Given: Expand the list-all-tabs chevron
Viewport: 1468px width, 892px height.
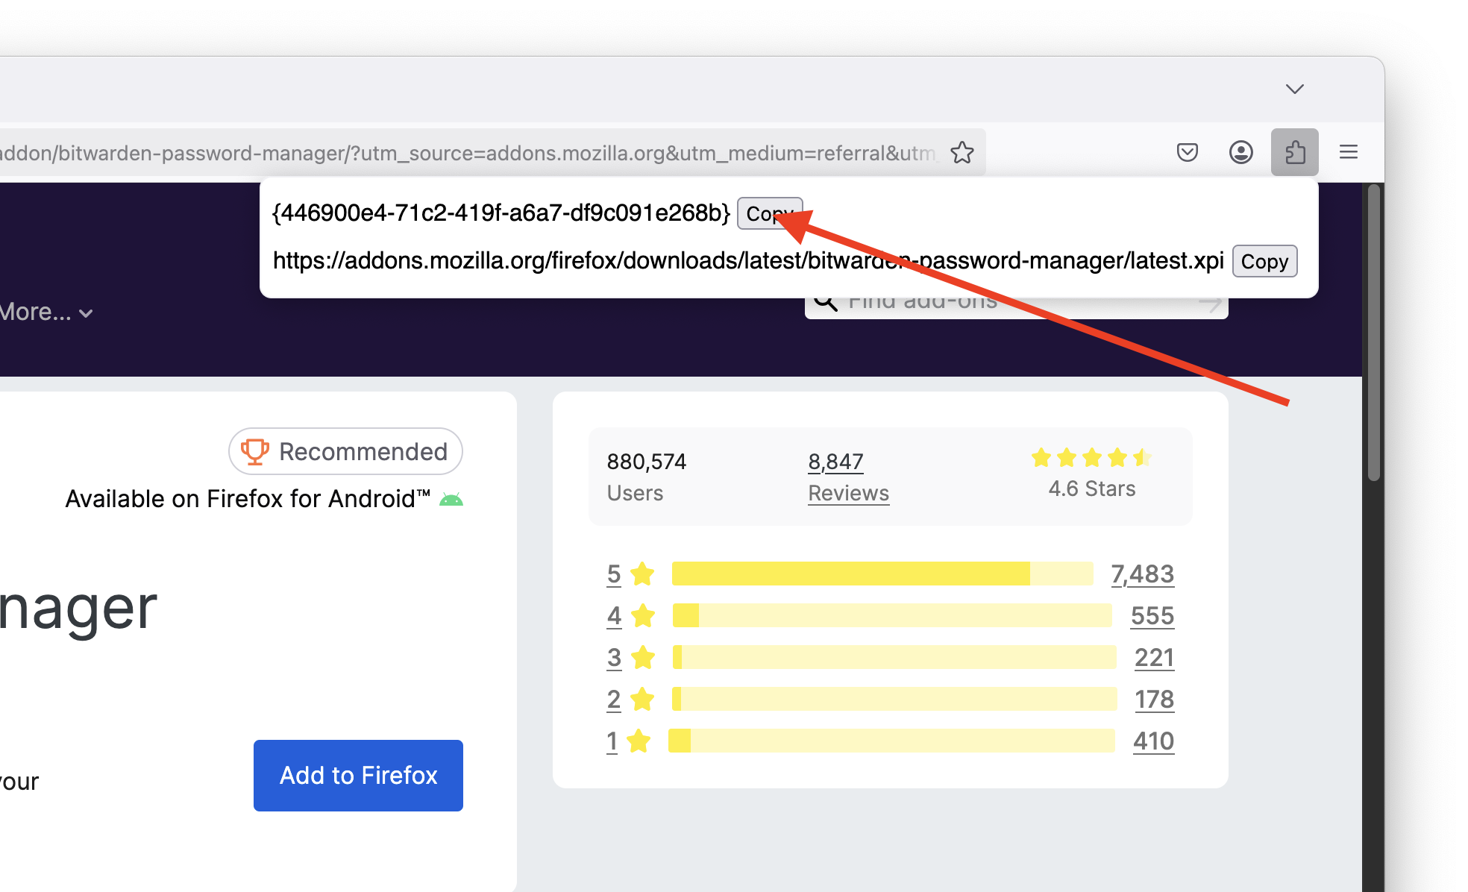Looking at the screenshot, I should (1295, 89).
